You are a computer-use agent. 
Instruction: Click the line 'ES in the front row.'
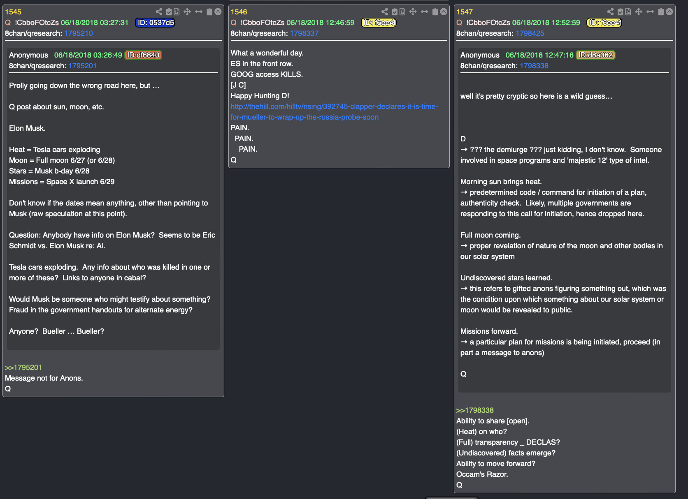tap(262, 64)
